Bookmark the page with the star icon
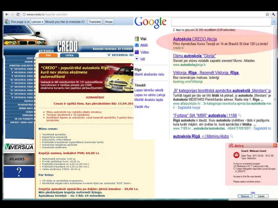 pos(267,14)
